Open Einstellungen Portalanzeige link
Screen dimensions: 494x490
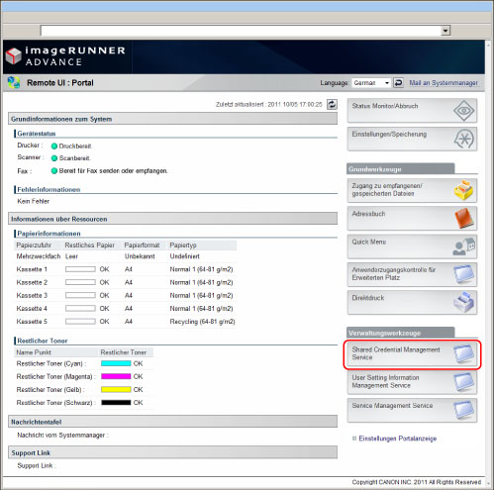[x=398, y=439]
